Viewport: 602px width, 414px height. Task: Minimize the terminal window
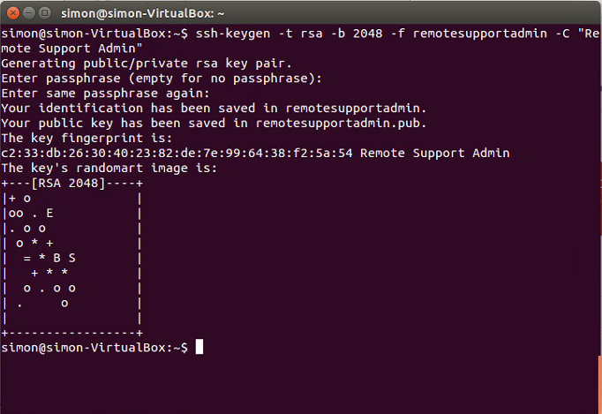coord(27,13)
